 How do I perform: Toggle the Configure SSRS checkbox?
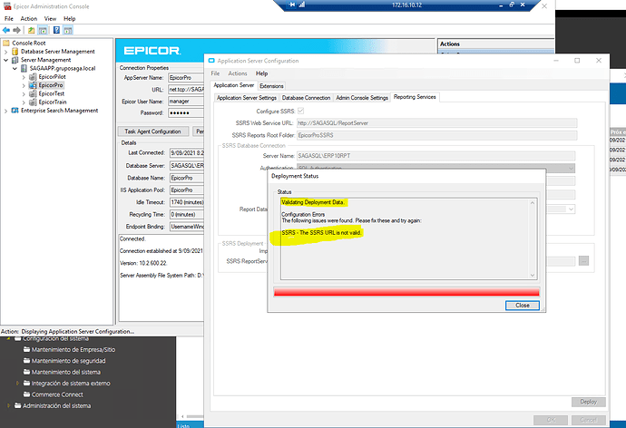[x=300, y=111]
